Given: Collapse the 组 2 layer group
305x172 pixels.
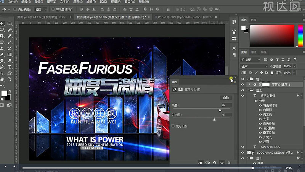Looking at the screenshot, I should (247, 90).
